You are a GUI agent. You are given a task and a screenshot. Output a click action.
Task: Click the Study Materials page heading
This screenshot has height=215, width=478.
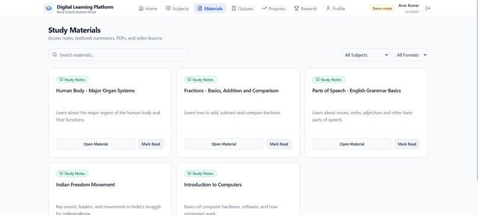pyautogui.click(x=74, y=30)
